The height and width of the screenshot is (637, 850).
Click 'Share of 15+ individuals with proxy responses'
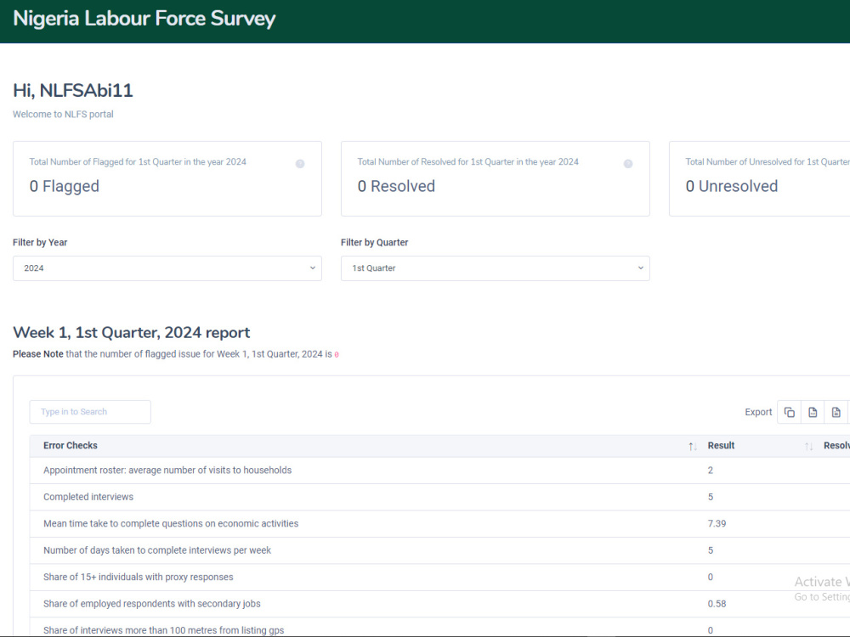[x=139, y=577]
